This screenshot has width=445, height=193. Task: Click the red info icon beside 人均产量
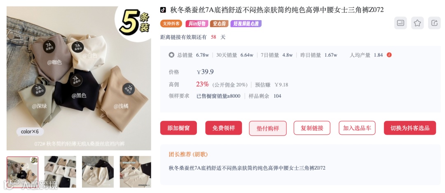point(389,55)
